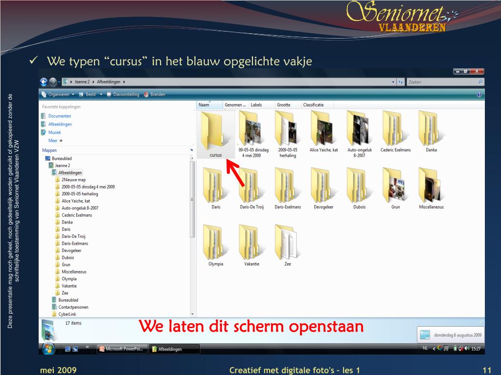Expand the quick launch chevron on taskbar
This screenshot has width=501, height=375.
(x=87, y=347)
